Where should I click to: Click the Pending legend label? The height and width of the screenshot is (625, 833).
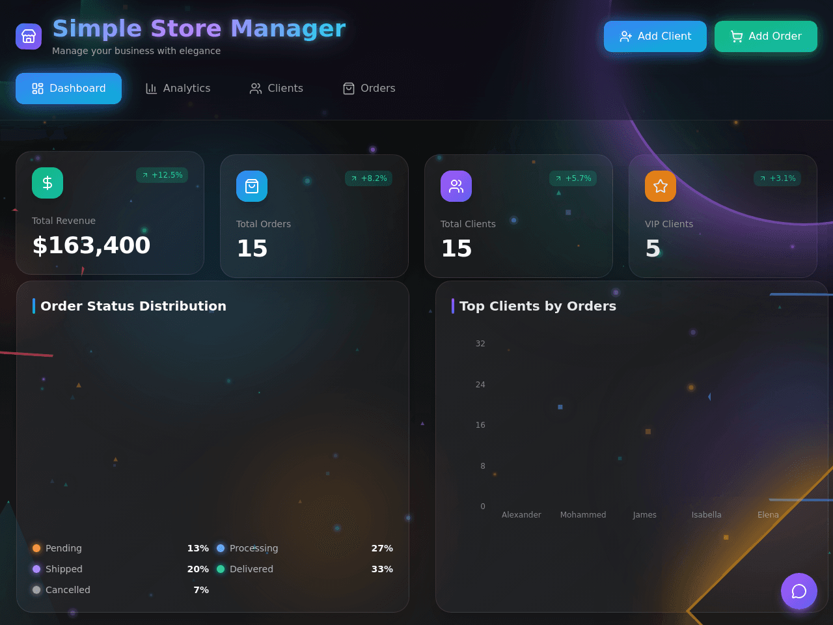click(64, 548)
